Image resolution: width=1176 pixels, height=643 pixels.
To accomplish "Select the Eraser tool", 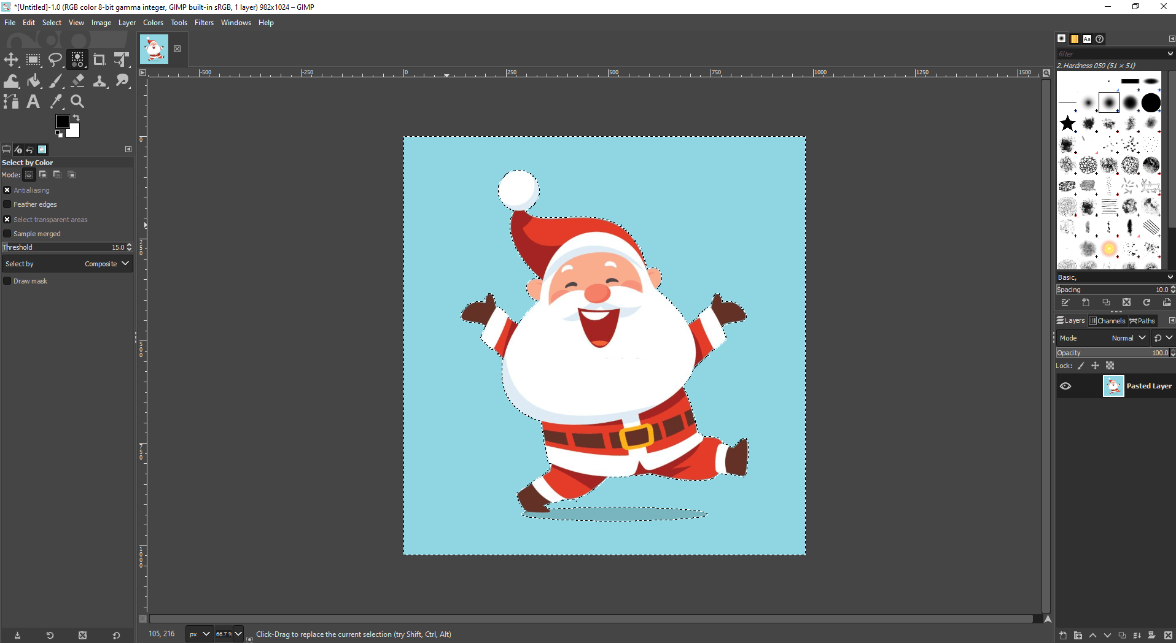I will [77, 80].
